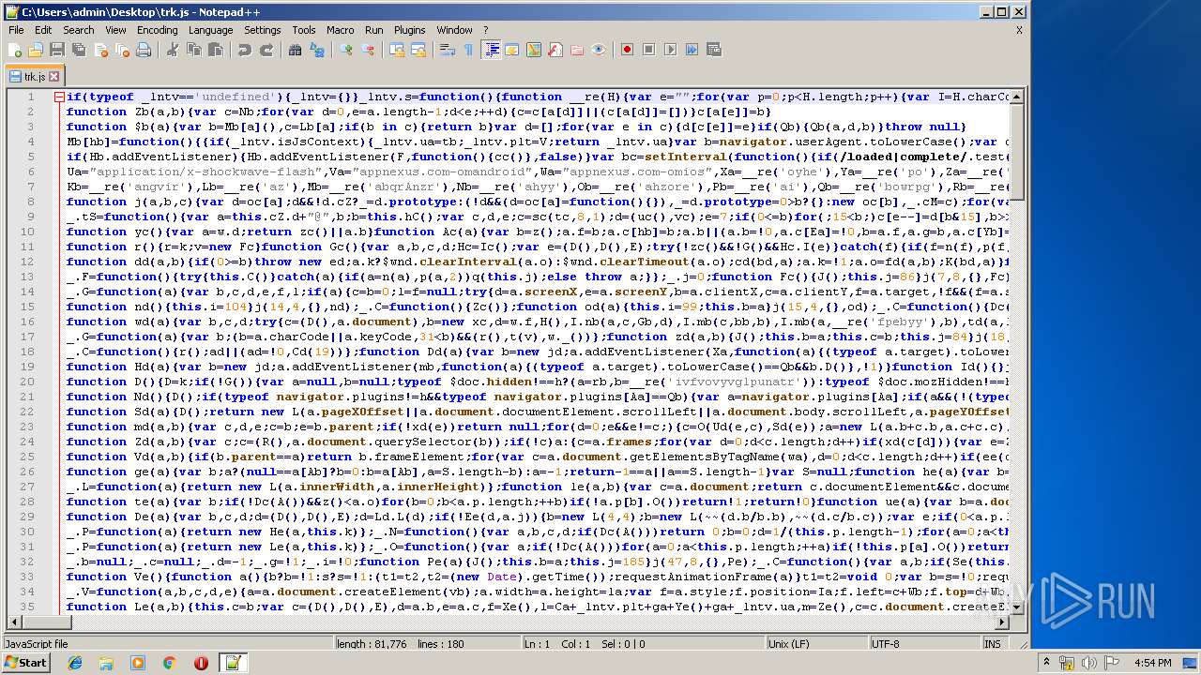Open the Language menu
Image resolution: width=1201 pixels, height=675 pixels.
[210, 30]
